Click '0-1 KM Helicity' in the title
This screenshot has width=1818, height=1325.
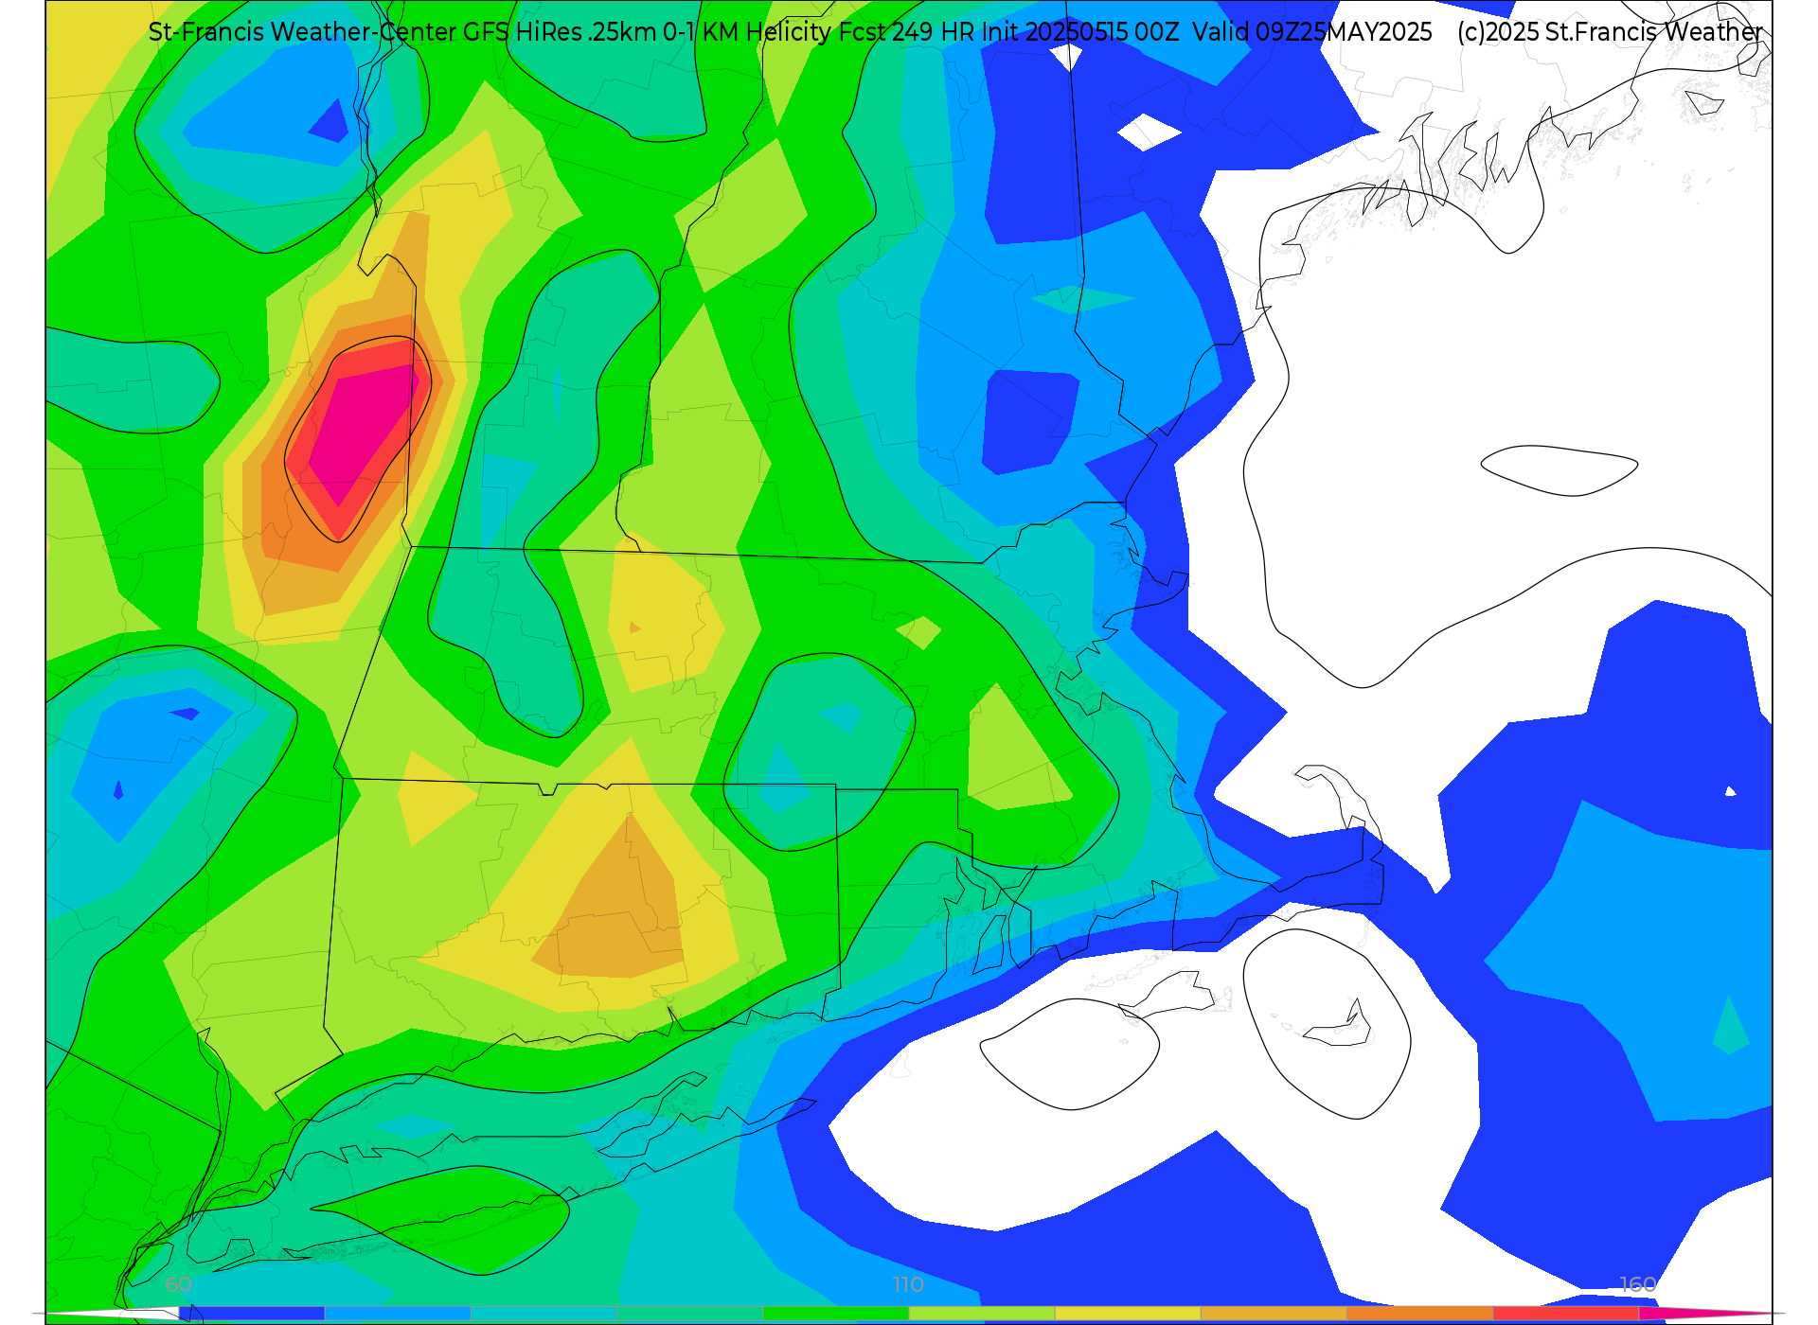click(747, 32)
